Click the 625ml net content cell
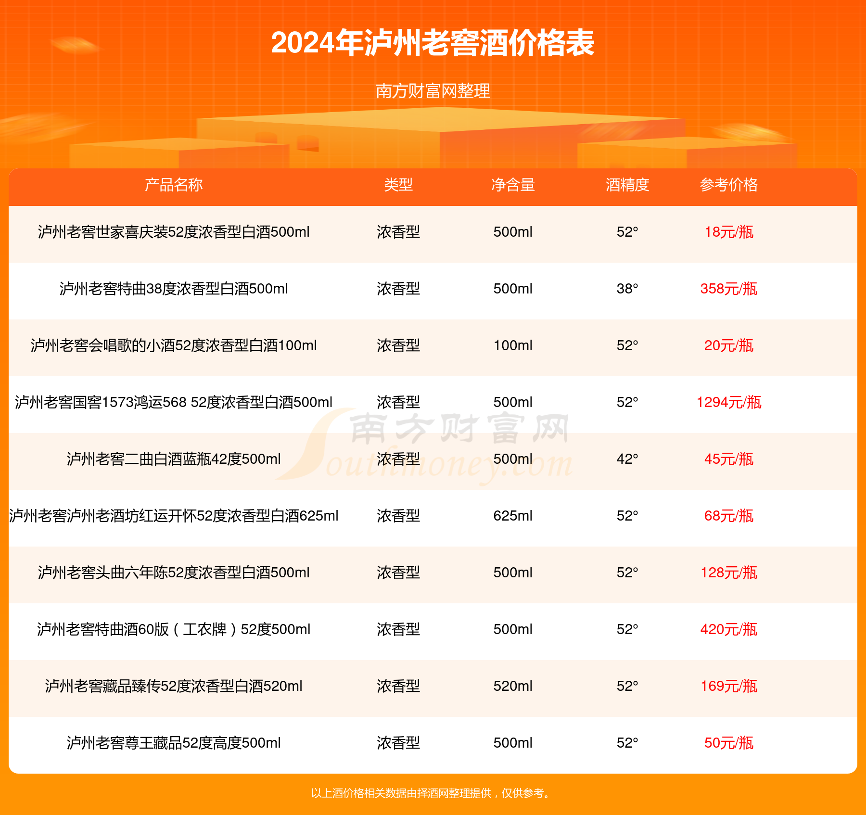The height and width of the screenshot is (815, 866). tap(513, 516)
